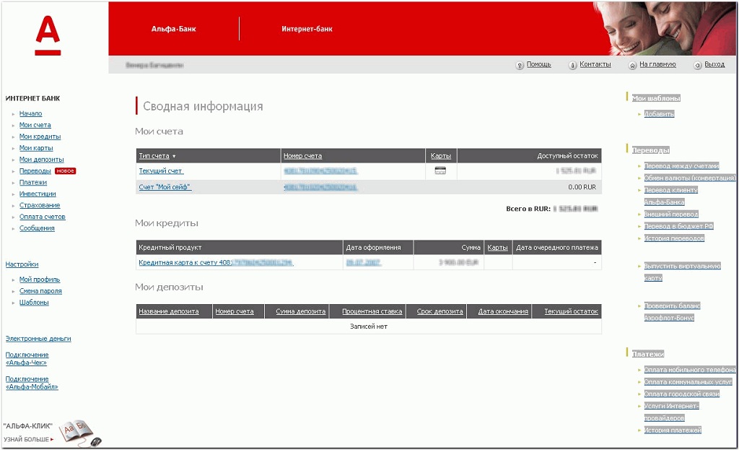Sort deposits by Процентная ставка
The height and width of the screenshot is (450, 739).
(x=372, y=312)
